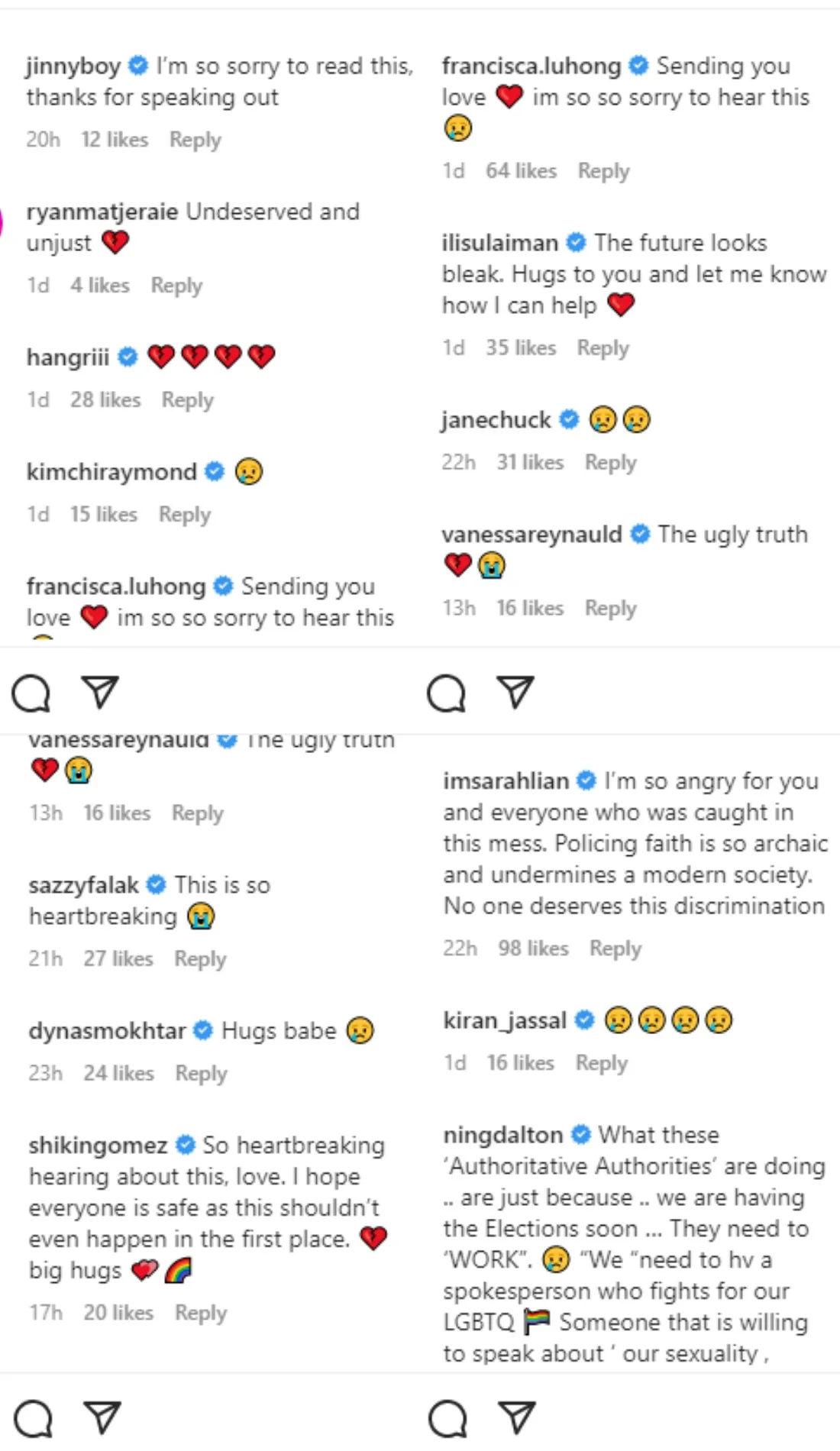The width and height of the screenshot is (840, 1451).
Task: View the 98 likes on imsarahlian's comment
Action: [533, 948]
